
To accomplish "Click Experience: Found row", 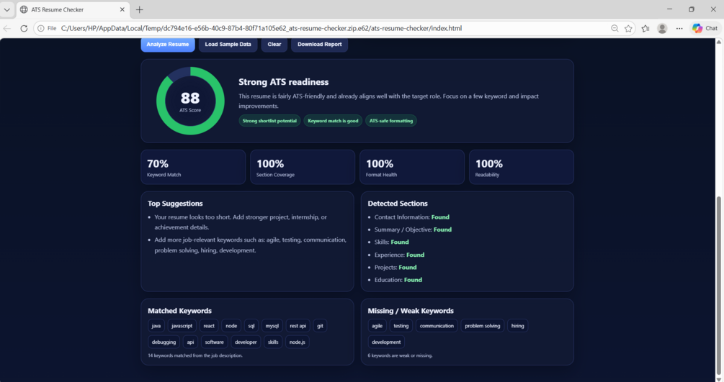I will (x=399, y=255).
